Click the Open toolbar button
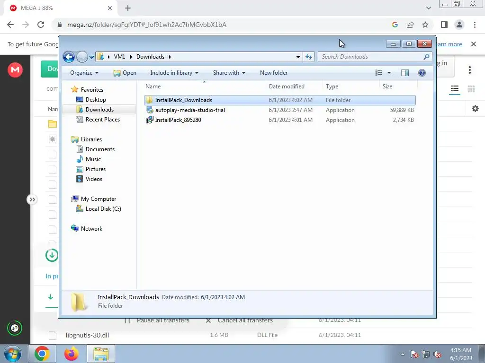 coord(125,73)
